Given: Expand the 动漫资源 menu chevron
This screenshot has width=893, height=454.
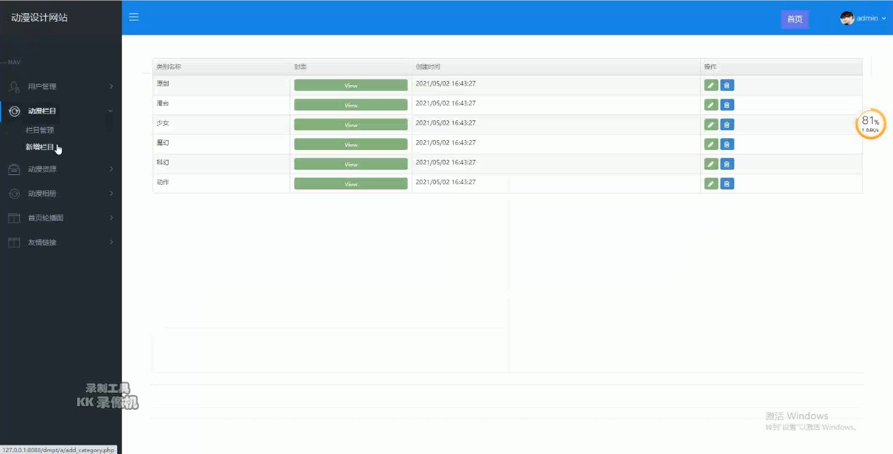Looking at the screenshot, I should [x=111, y=169].
